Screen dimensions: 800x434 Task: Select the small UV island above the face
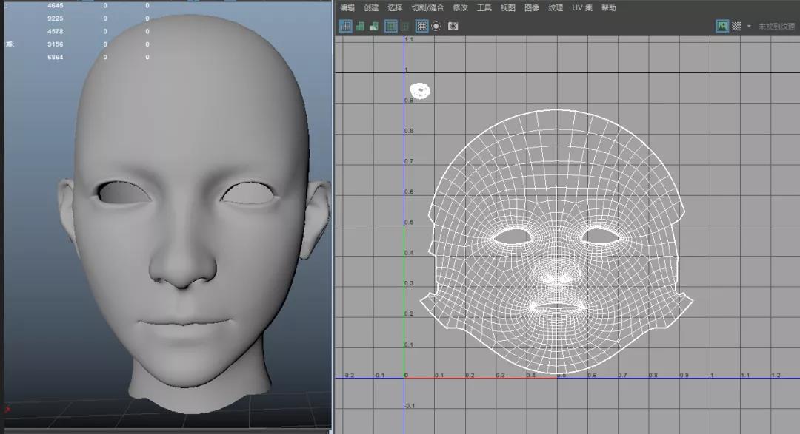coord(421,91)
